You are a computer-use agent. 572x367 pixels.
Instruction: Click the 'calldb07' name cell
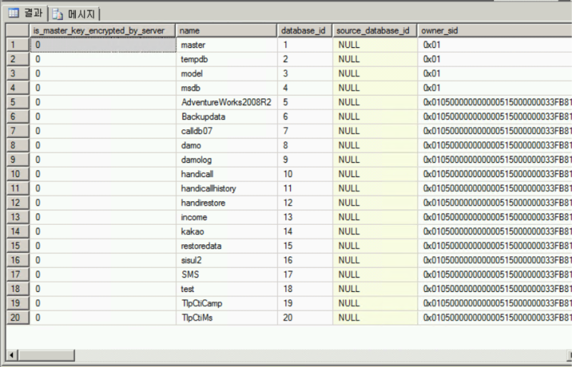[x=227, y=131]
